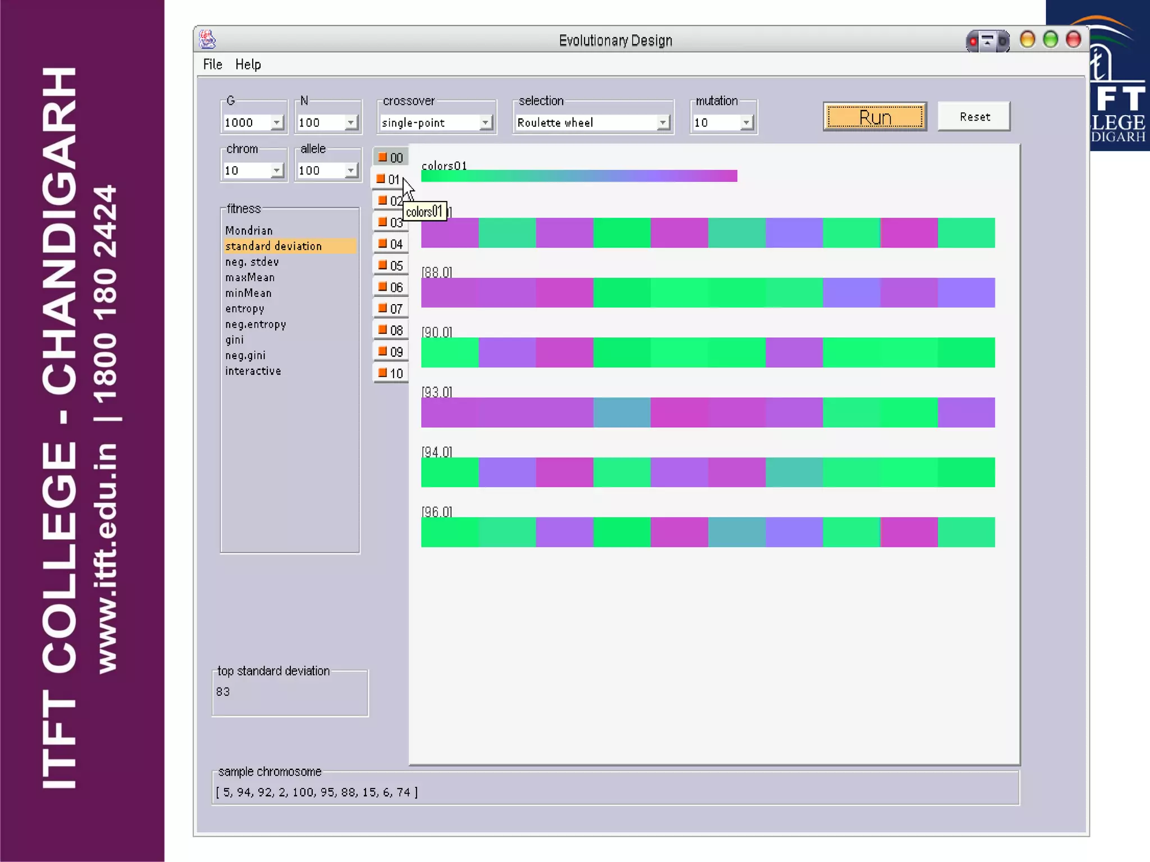Expand the crossover single-point dropdown
Viewport: 1150px width, 862px height.
coord(486,122)
